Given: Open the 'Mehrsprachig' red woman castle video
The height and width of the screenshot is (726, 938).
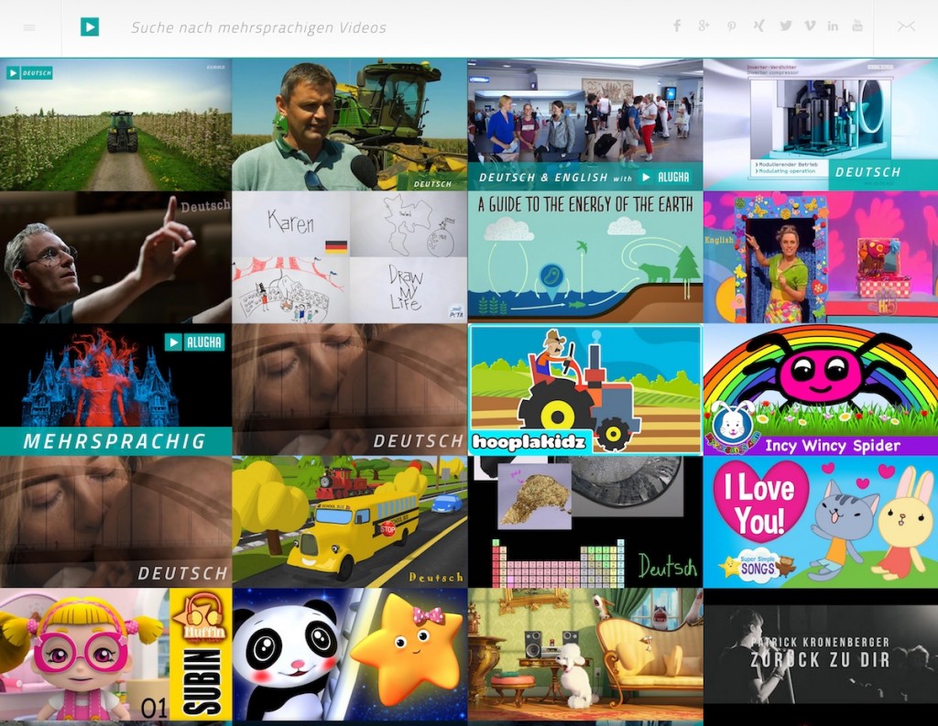Looking at the screenshot, I should coord(115,390).
